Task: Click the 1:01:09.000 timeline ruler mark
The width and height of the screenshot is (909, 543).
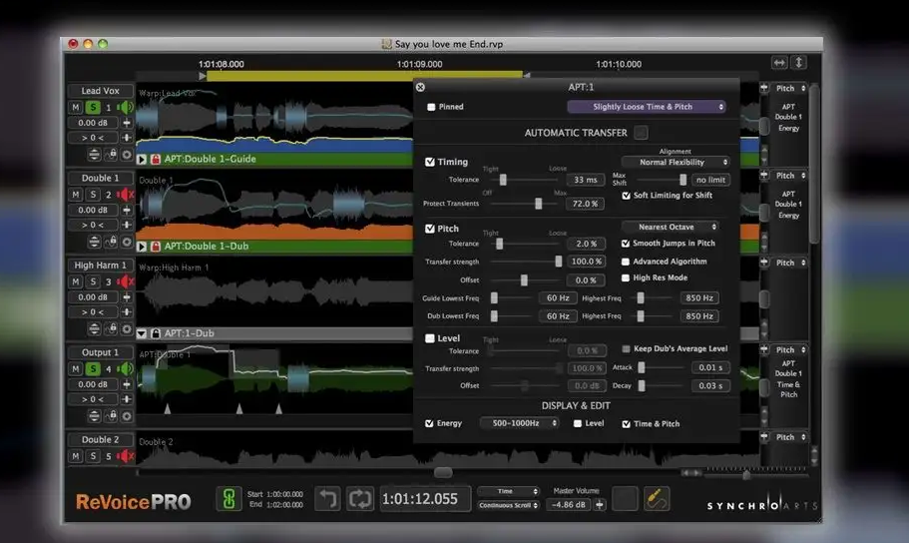Action: coord(420,65)
